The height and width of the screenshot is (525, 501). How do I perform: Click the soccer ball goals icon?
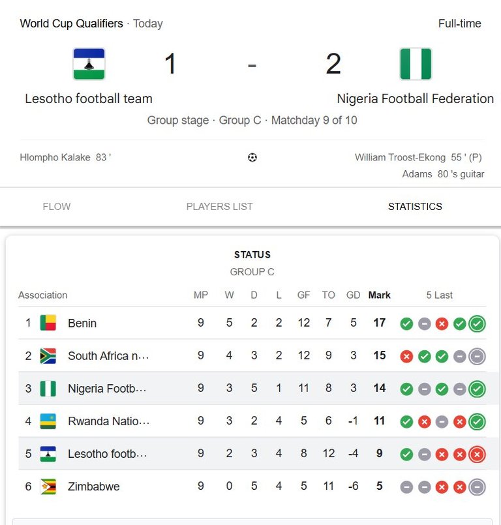[252, 157]
